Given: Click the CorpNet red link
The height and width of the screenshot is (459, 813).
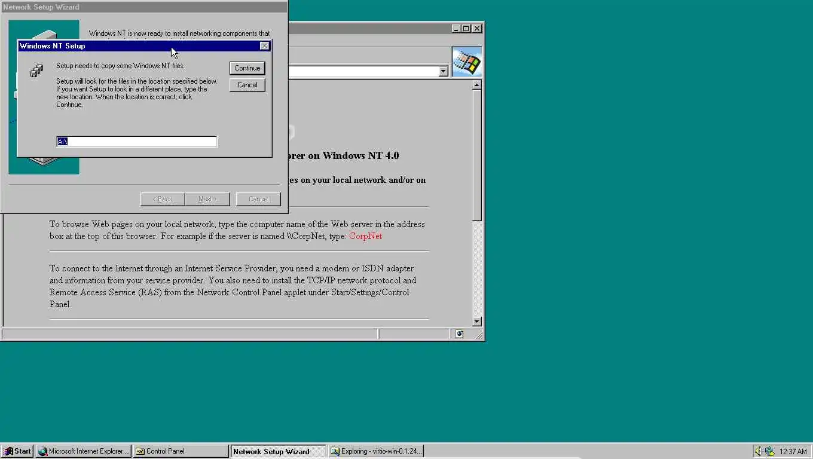Looking at the screenshot, I should coord(365,236).
